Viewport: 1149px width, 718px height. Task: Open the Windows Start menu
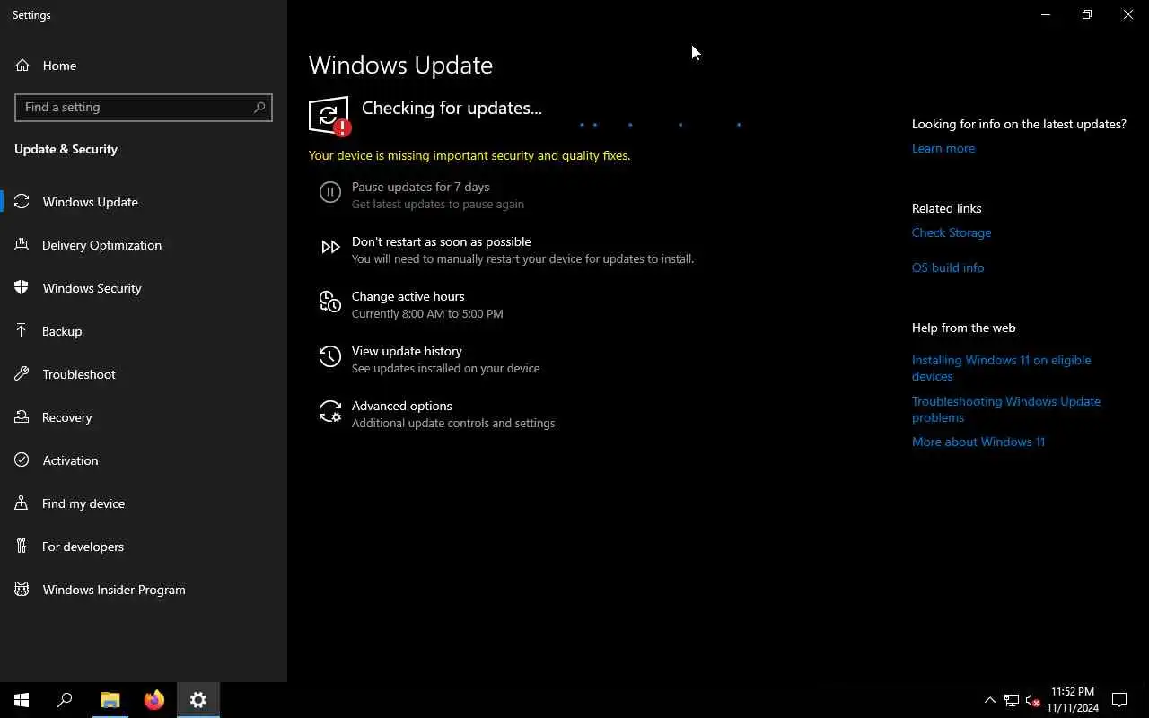[22, 700]
